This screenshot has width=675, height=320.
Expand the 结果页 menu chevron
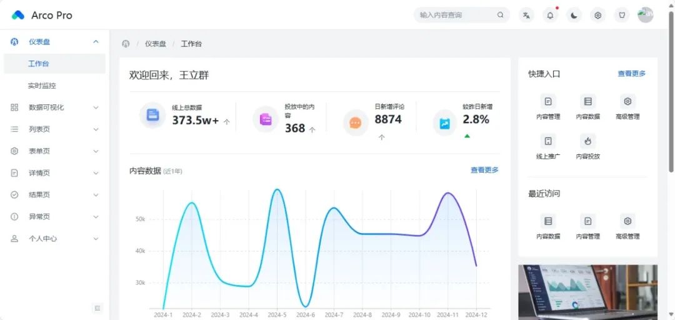coord(96,194)
